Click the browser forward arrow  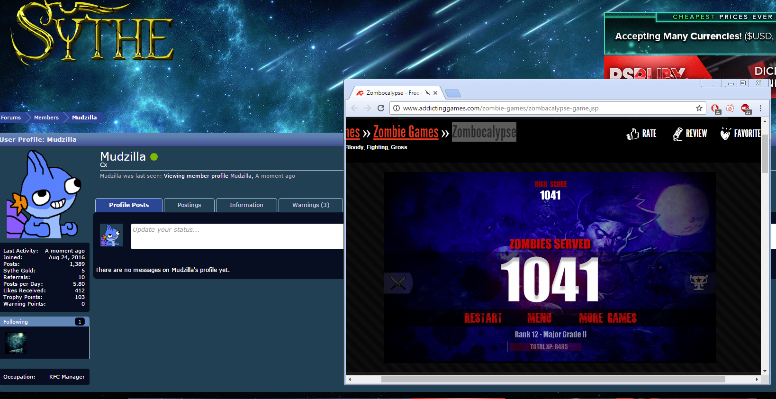(368, 108)
